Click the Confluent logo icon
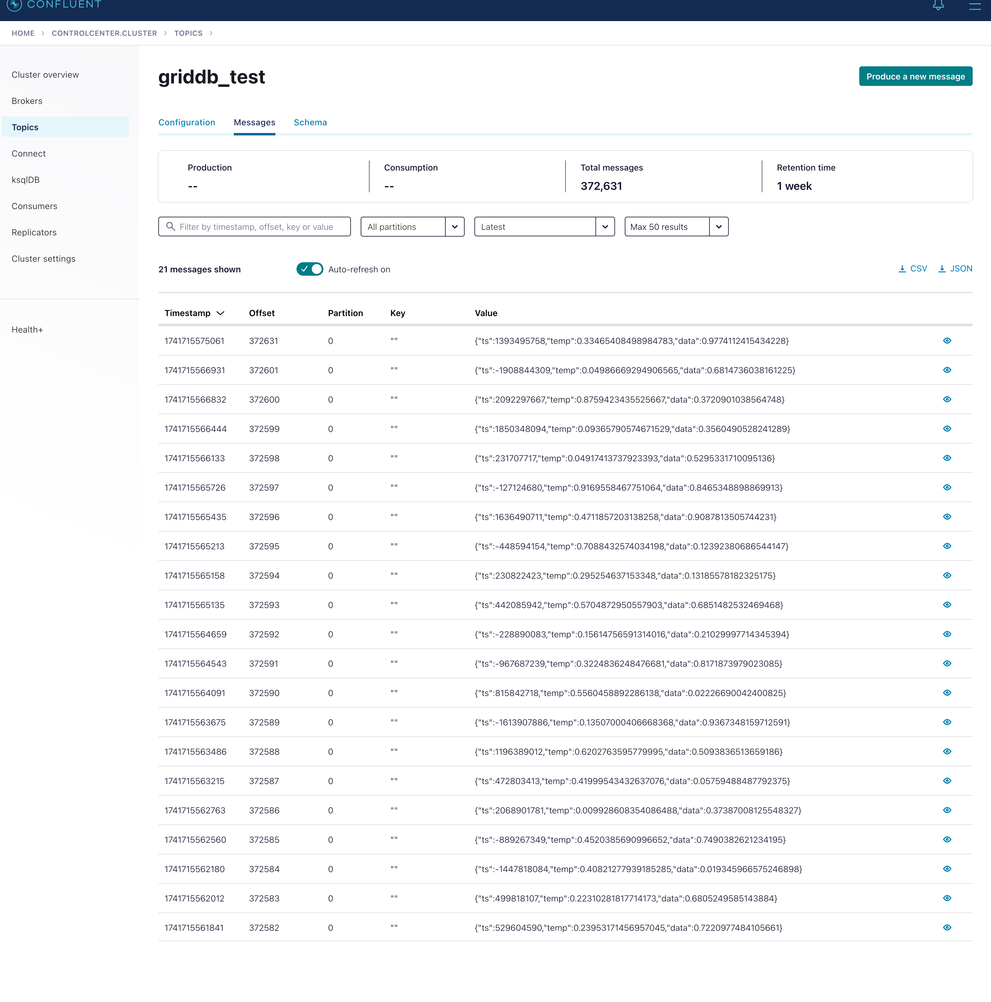Image resolution: width=991 pixels, height=1002 pixels. click(x=15, y=5)
